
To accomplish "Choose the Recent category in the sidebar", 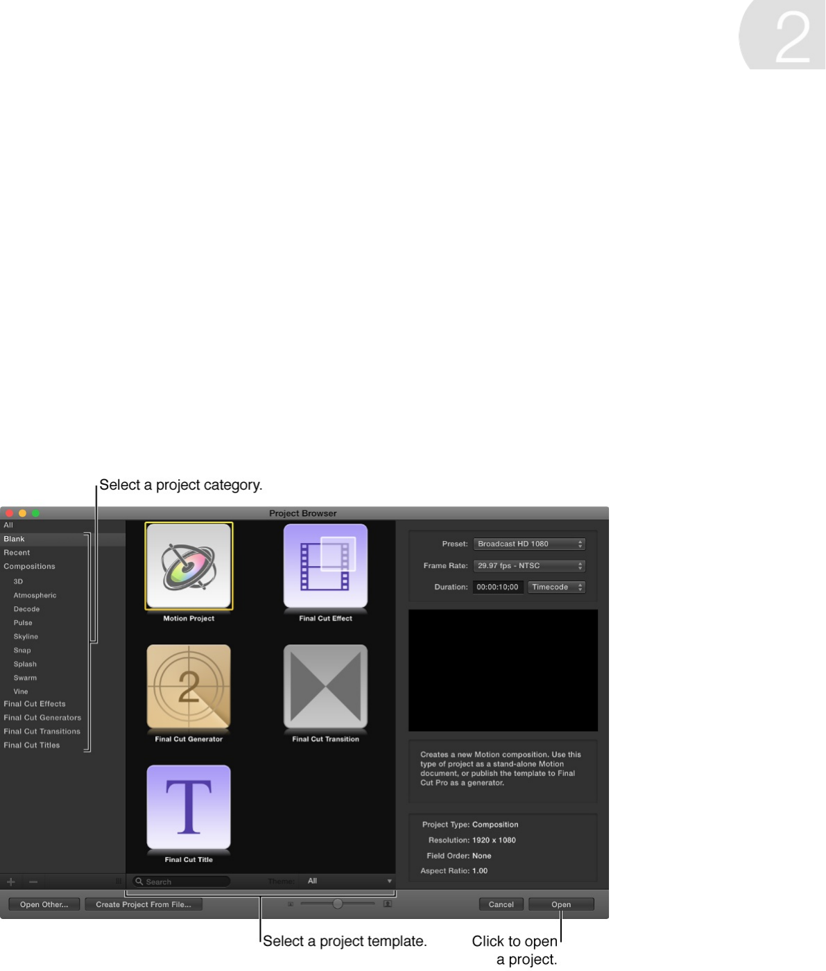I will (x=17, y=553).
